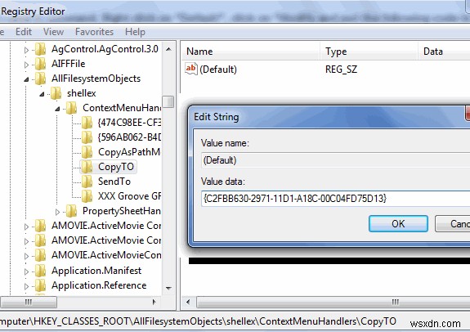The image size is (470, 332).
Task: Collapse the shellex key
Action: [42, 94]
